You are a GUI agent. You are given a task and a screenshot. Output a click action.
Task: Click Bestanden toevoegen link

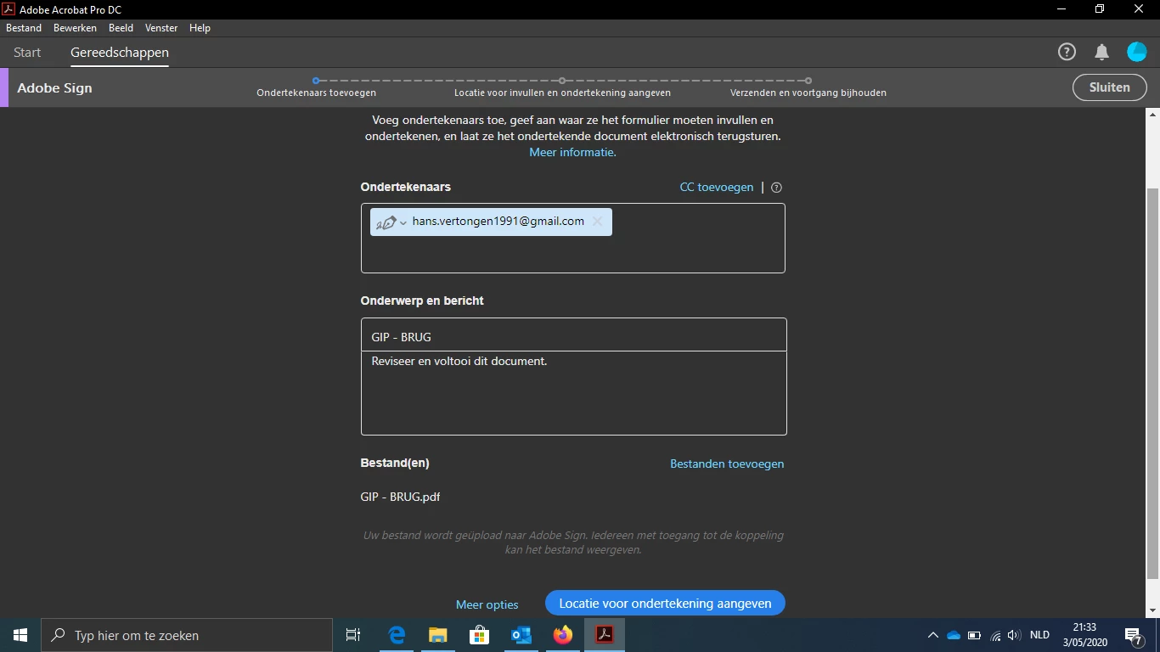(727, 464)
